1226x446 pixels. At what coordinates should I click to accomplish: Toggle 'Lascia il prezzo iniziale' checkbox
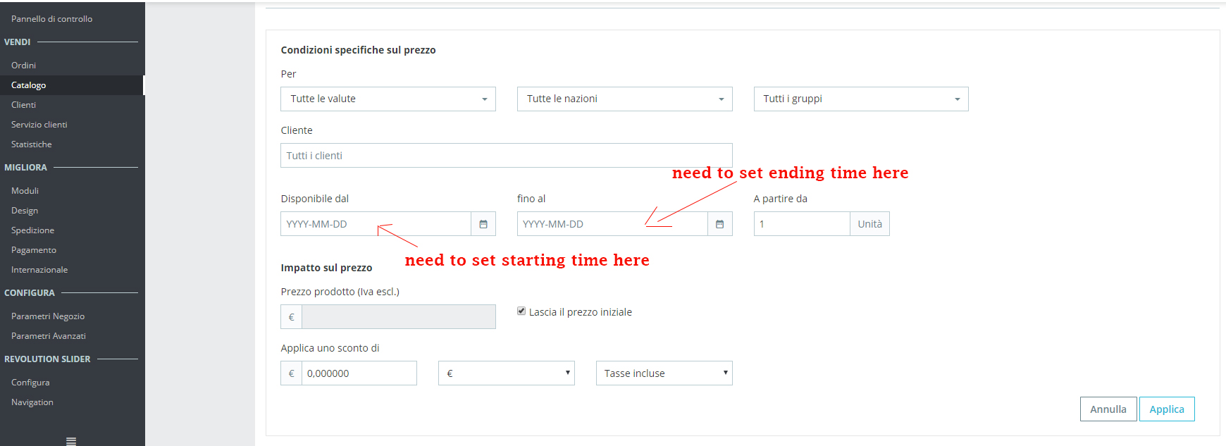pyautogui.click(x=521, y=311)
